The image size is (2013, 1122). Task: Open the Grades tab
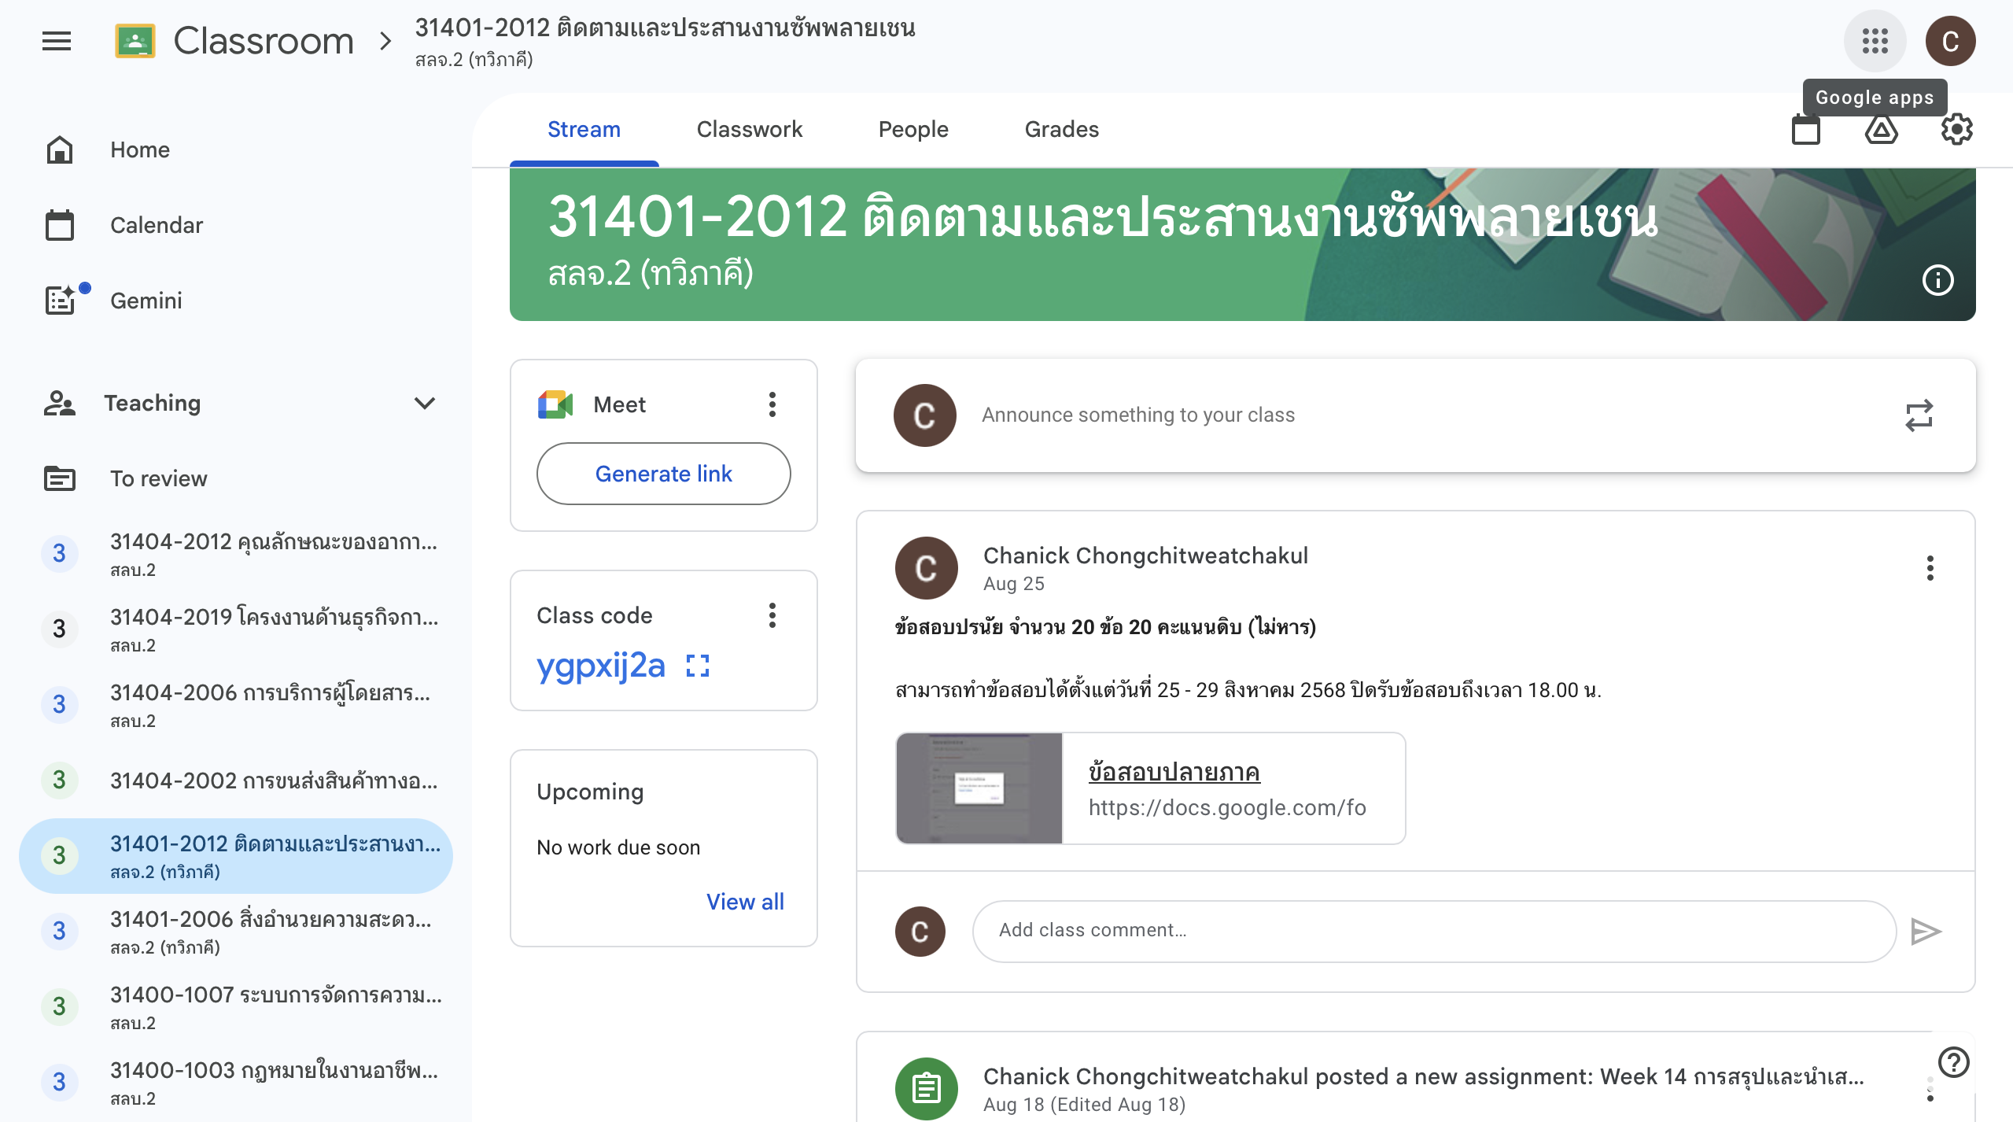[1061, 129]
